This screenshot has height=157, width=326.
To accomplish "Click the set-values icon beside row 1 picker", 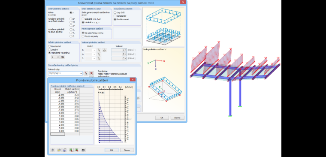I will [105, 50].
